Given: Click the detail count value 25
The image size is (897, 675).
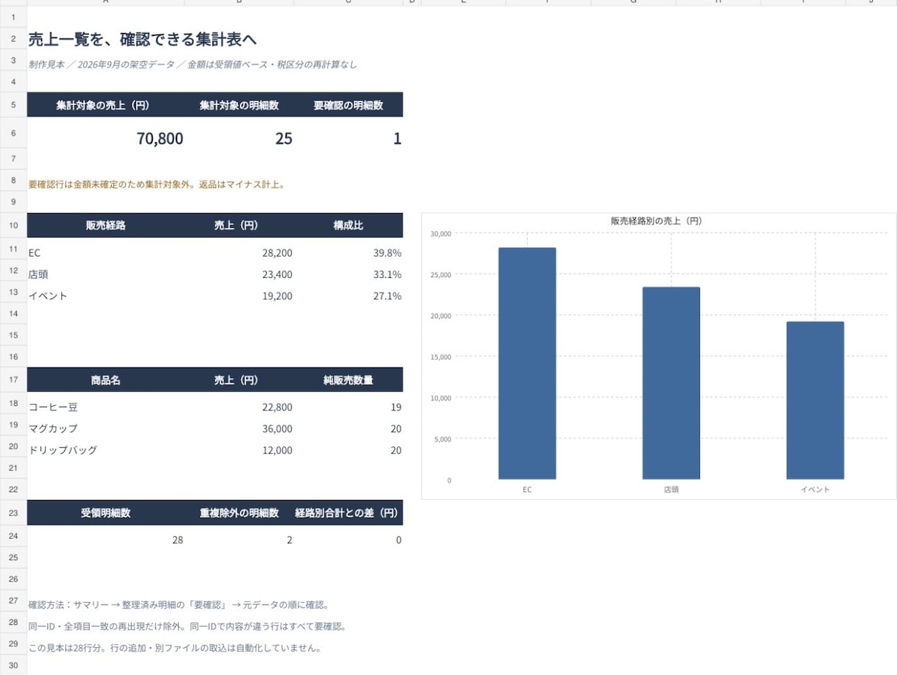Looking at the screenshot, I should coord(283,138).
